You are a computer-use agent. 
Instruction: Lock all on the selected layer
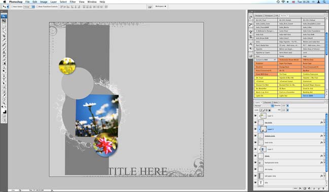(270, 110)
